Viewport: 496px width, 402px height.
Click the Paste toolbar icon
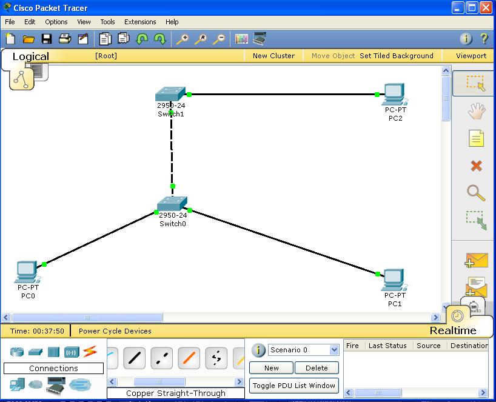coord(123,38)
